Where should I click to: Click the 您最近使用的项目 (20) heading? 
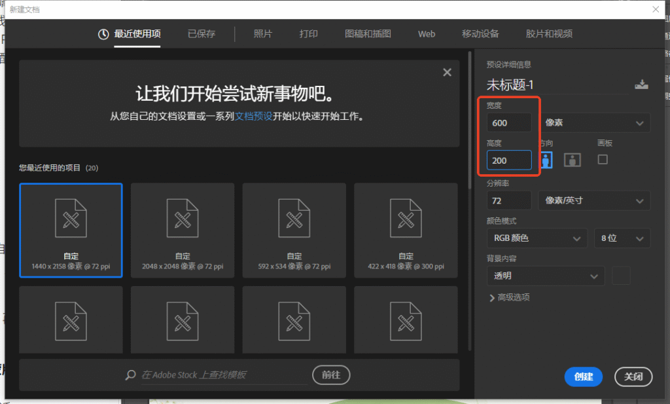click(x=58, y=168)
